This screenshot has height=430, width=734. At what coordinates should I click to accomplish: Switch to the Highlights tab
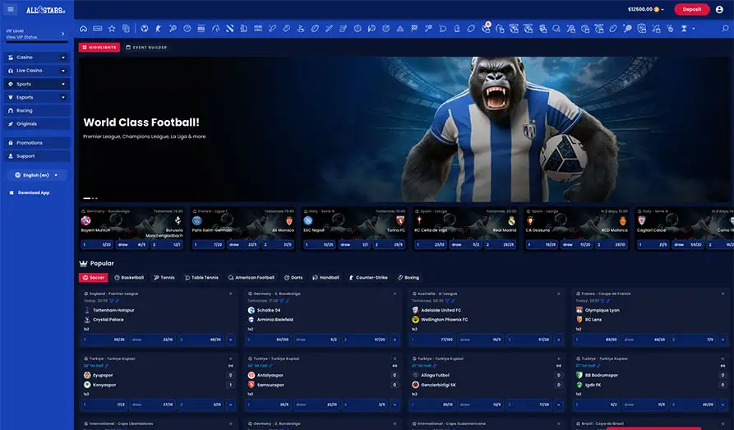tap(99, 48)
